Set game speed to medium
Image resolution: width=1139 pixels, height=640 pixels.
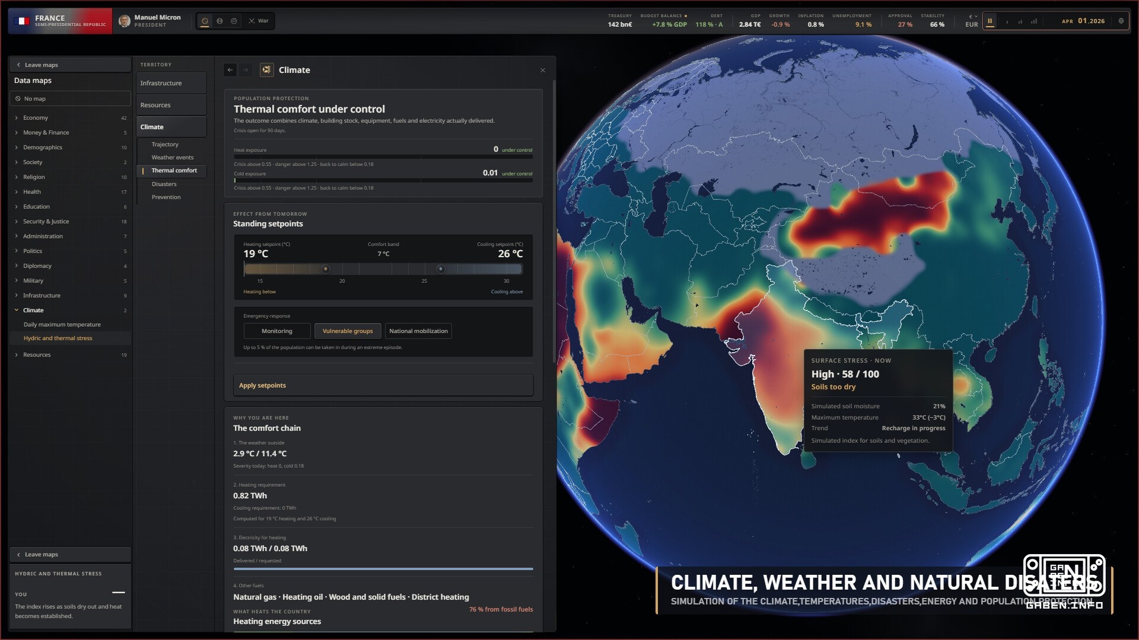tap(1020, 21)
